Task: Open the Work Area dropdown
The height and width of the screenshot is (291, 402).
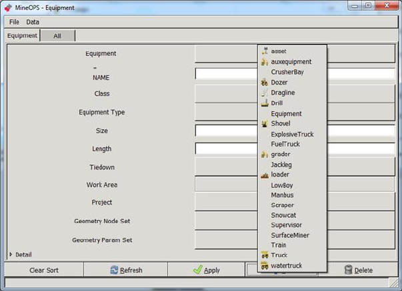Action: pos(295,184)
